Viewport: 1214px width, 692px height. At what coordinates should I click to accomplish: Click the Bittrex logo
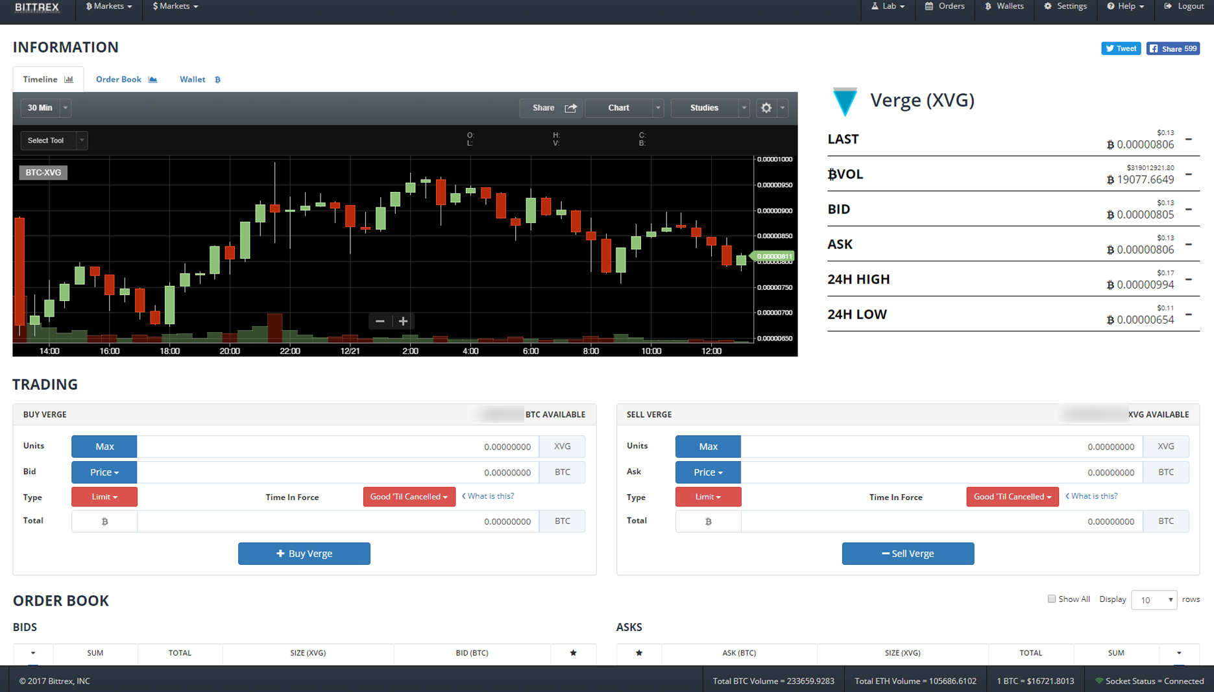tap(37, 7)
